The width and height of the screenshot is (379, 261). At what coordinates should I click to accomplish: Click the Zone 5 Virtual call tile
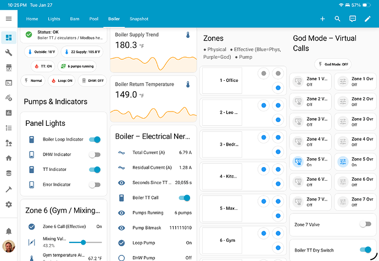point(310,162)
